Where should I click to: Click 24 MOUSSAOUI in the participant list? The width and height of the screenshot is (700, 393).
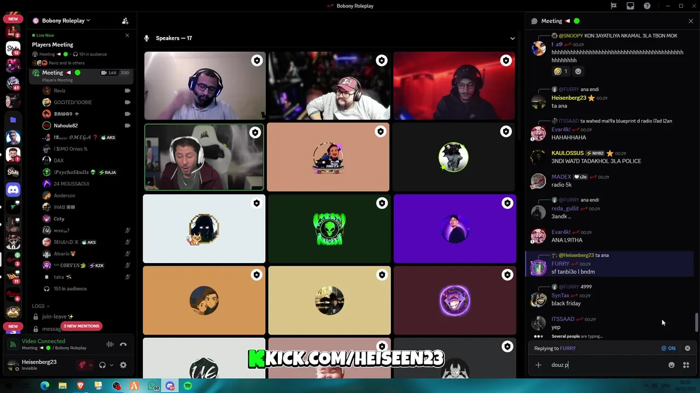(x=71, y=184)
